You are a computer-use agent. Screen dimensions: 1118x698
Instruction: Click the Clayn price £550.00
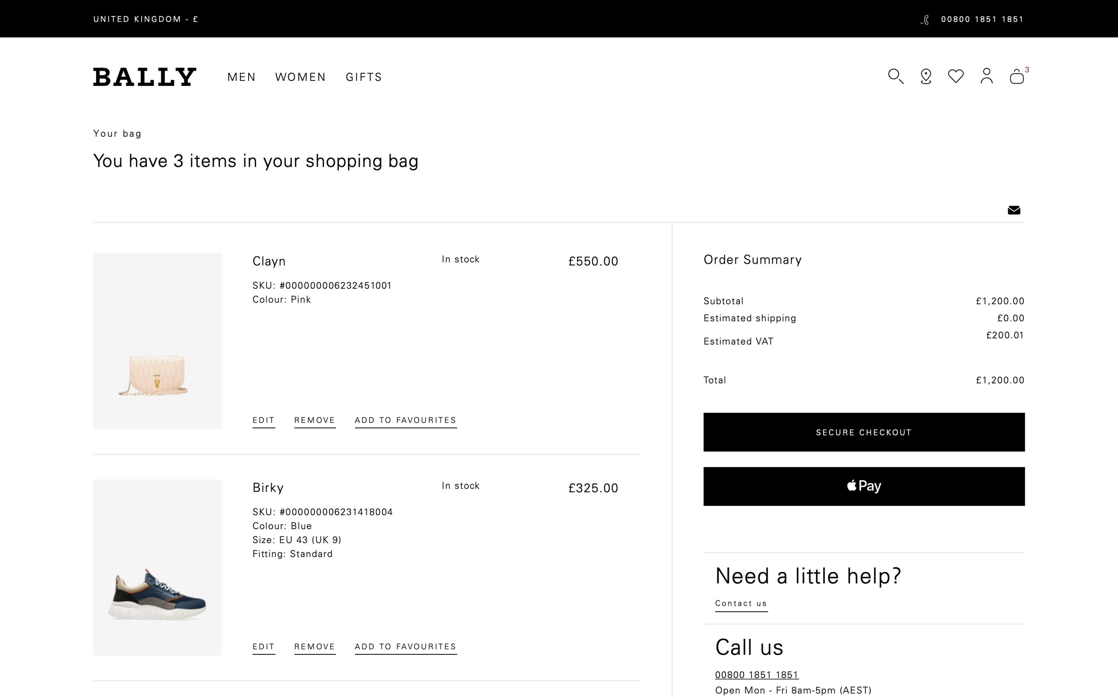(593, 261)
